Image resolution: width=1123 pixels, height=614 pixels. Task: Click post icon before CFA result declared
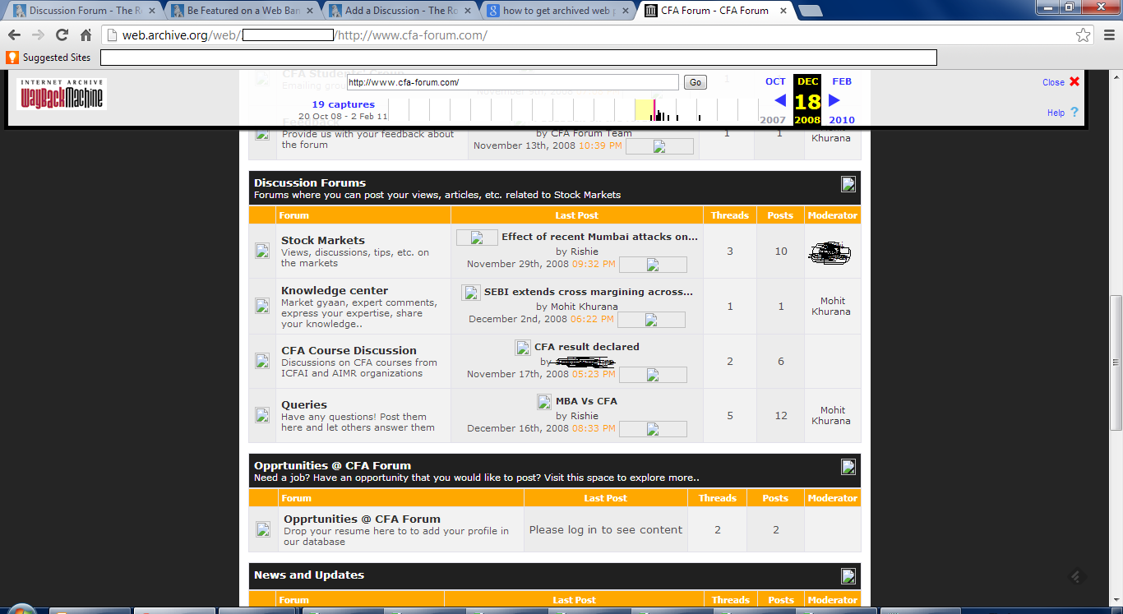523,348
